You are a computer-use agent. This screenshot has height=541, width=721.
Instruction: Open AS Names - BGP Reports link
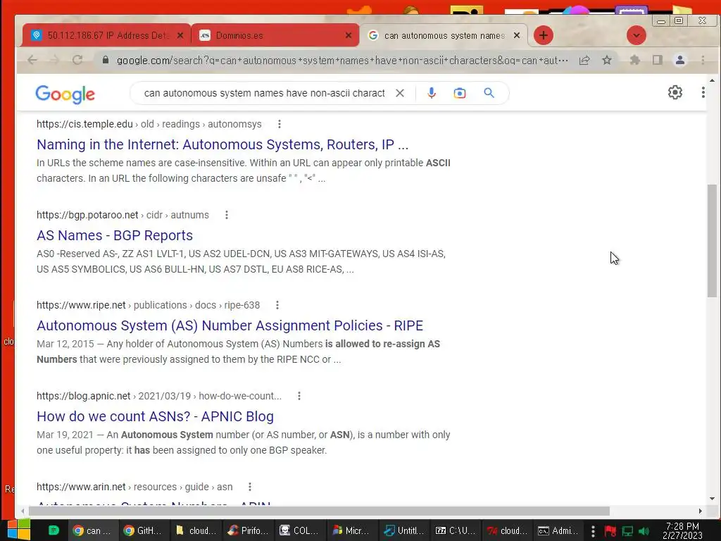pos(115,235)
